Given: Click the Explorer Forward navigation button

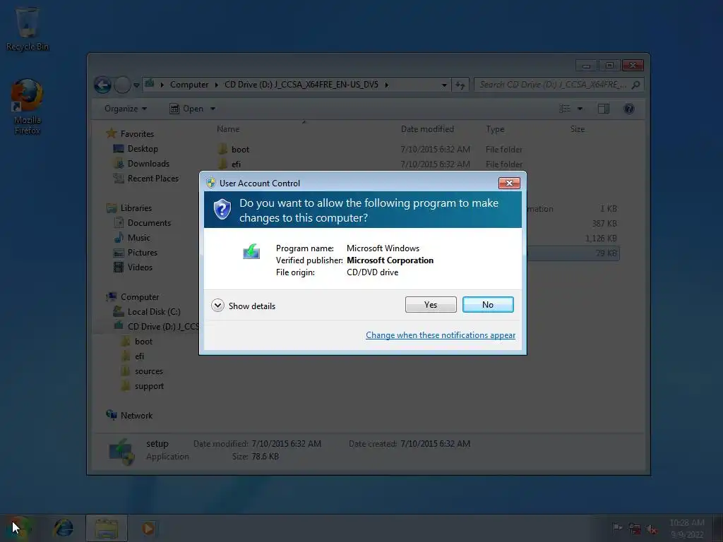Looking at the screenshot, I should point(122,85).
